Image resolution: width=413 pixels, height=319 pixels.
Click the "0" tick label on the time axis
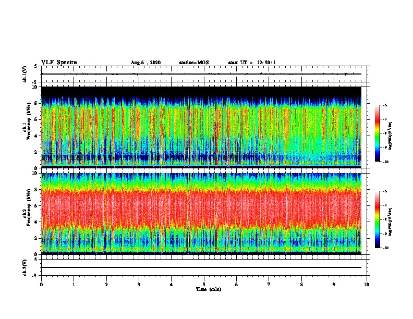(41, 285)
